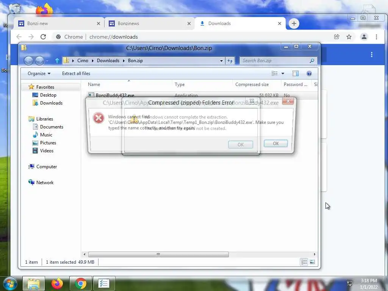Click Chrome back arrow

(x=19, y=37)
